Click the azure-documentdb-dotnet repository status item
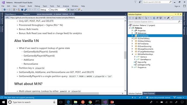Viewport: 187px width, 105px height. (x=158, y=97)
